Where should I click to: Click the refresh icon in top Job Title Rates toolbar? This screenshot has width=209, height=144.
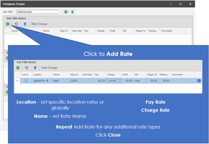[x=16, y=24]
